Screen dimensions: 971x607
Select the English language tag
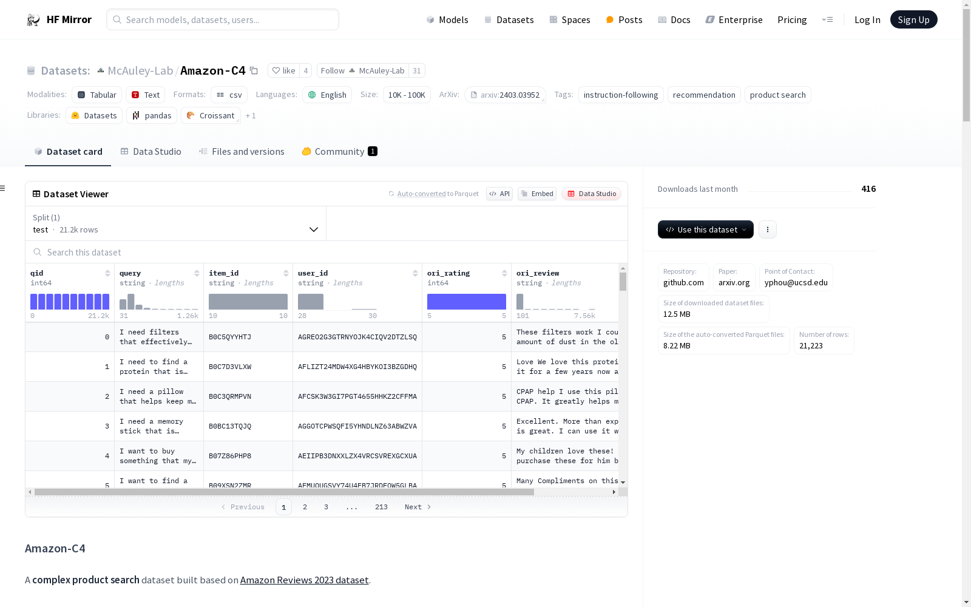click(x=327, y=95)
